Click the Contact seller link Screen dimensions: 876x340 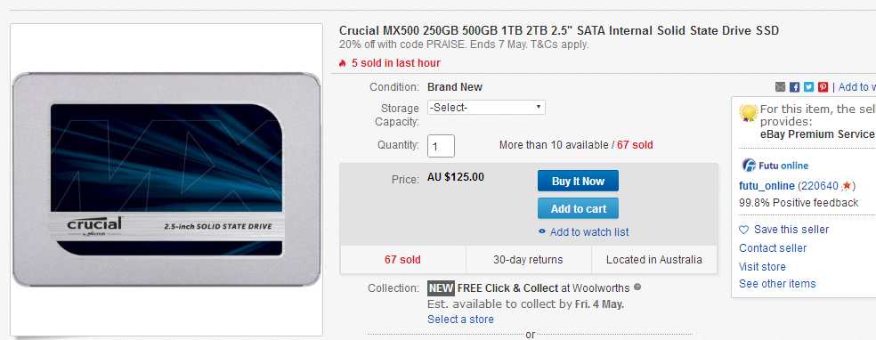point(773,248)
